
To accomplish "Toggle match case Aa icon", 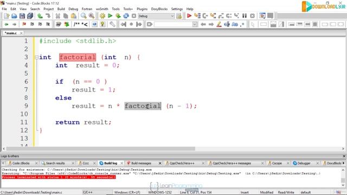I will (x=235, y=24).
